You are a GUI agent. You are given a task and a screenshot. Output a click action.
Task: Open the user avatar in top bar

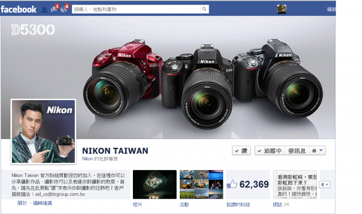pyautogui.click(x=282, y=9)
